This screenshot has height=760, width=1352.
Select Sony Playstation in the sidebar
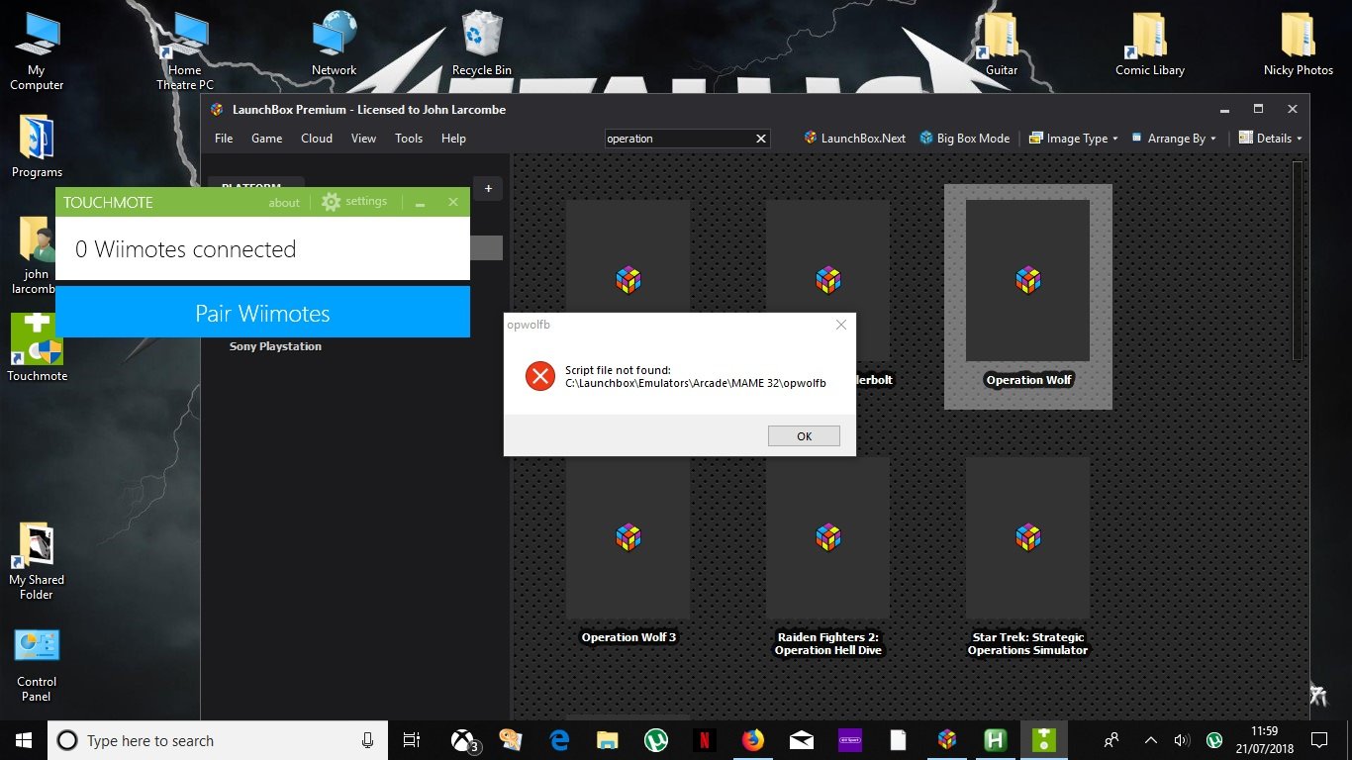pyautogui.click(x=275, y=346)
